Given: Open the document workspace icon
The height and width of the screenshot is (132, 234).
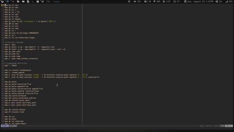Looking at the screenshot, I should click(x=28, y=1).
